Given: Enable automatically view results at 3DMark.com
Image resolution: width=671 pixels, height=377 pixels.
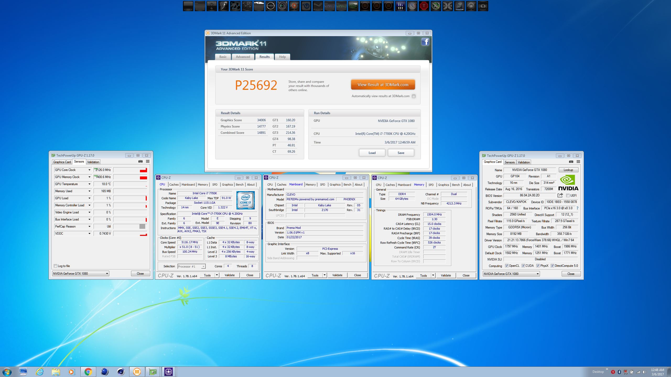Looking at the screenshot, I should 414,96.
